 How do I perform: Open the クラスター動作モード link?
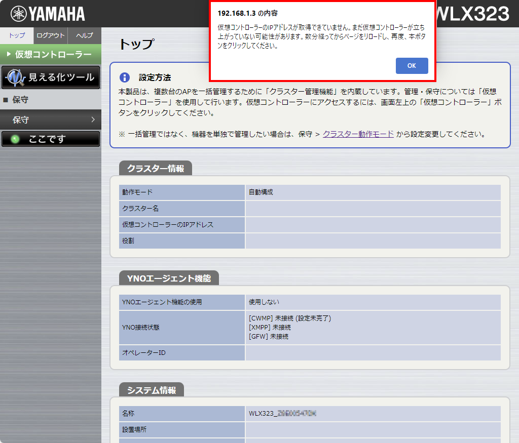[x=357, y=134]
